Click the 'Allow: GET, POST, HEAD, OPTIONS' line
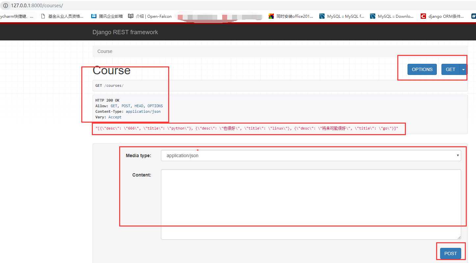Viewport: 476px width, 263px height. coord(129,106)
